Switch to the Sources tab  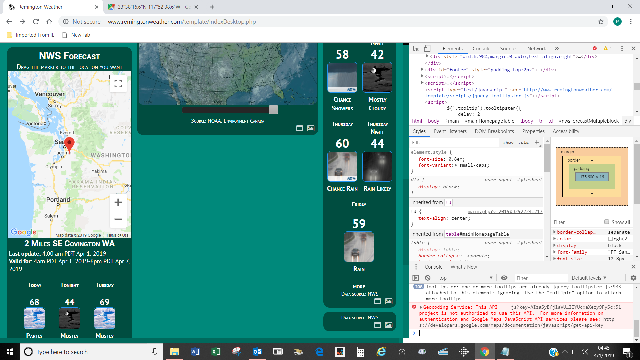click(509, 49)
